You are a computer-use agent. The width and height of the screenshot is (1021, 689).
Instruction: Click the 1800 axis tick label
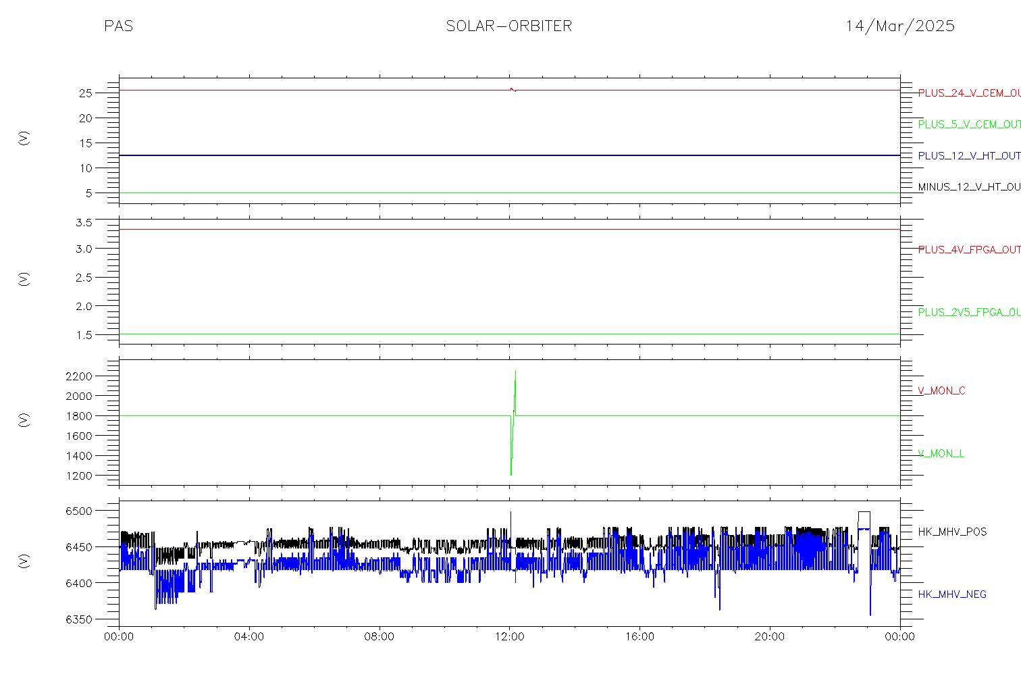pyautogui.click(x=79, y=416)
